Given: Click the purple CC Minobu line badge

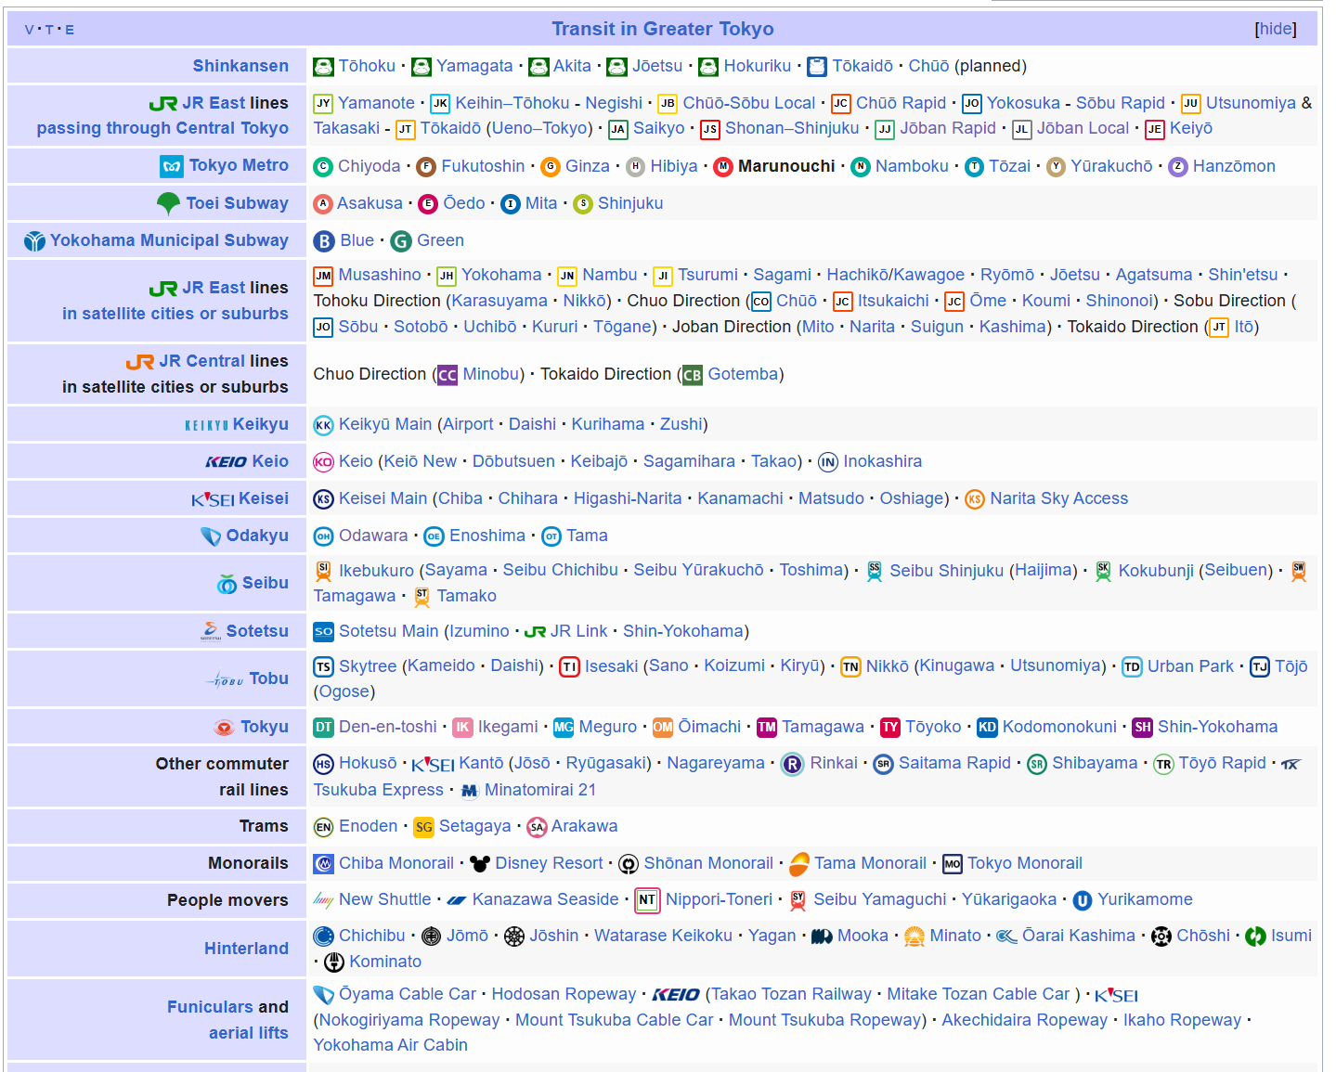Looking at the screenshot, I should click(x=447, y=375).
